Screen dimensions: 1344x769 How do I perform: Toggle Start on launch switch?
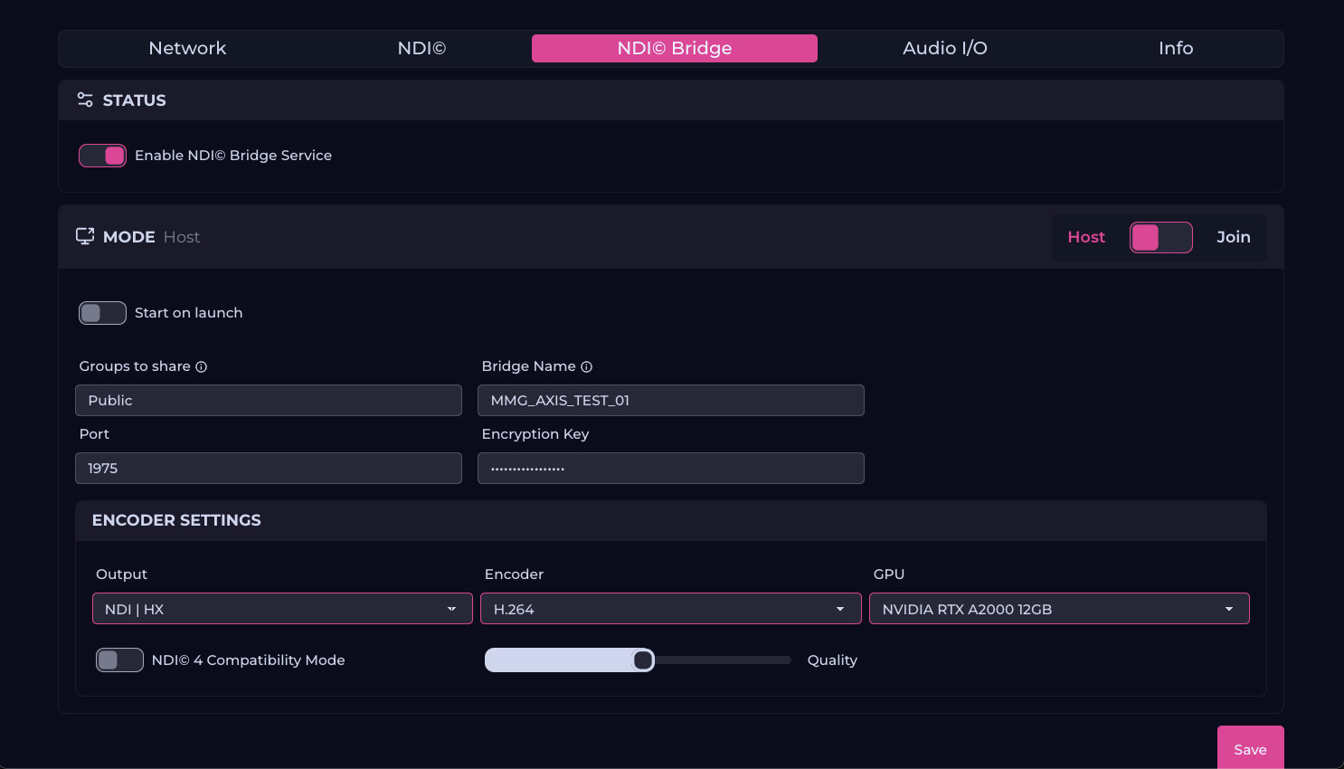coord(102,313)
